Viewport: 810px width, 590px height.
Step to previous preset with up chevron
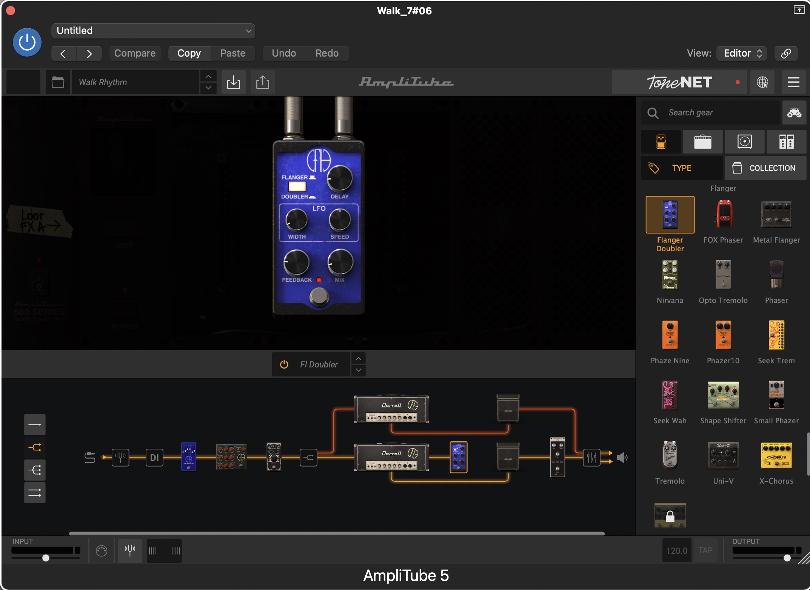[x=208, y=76]
